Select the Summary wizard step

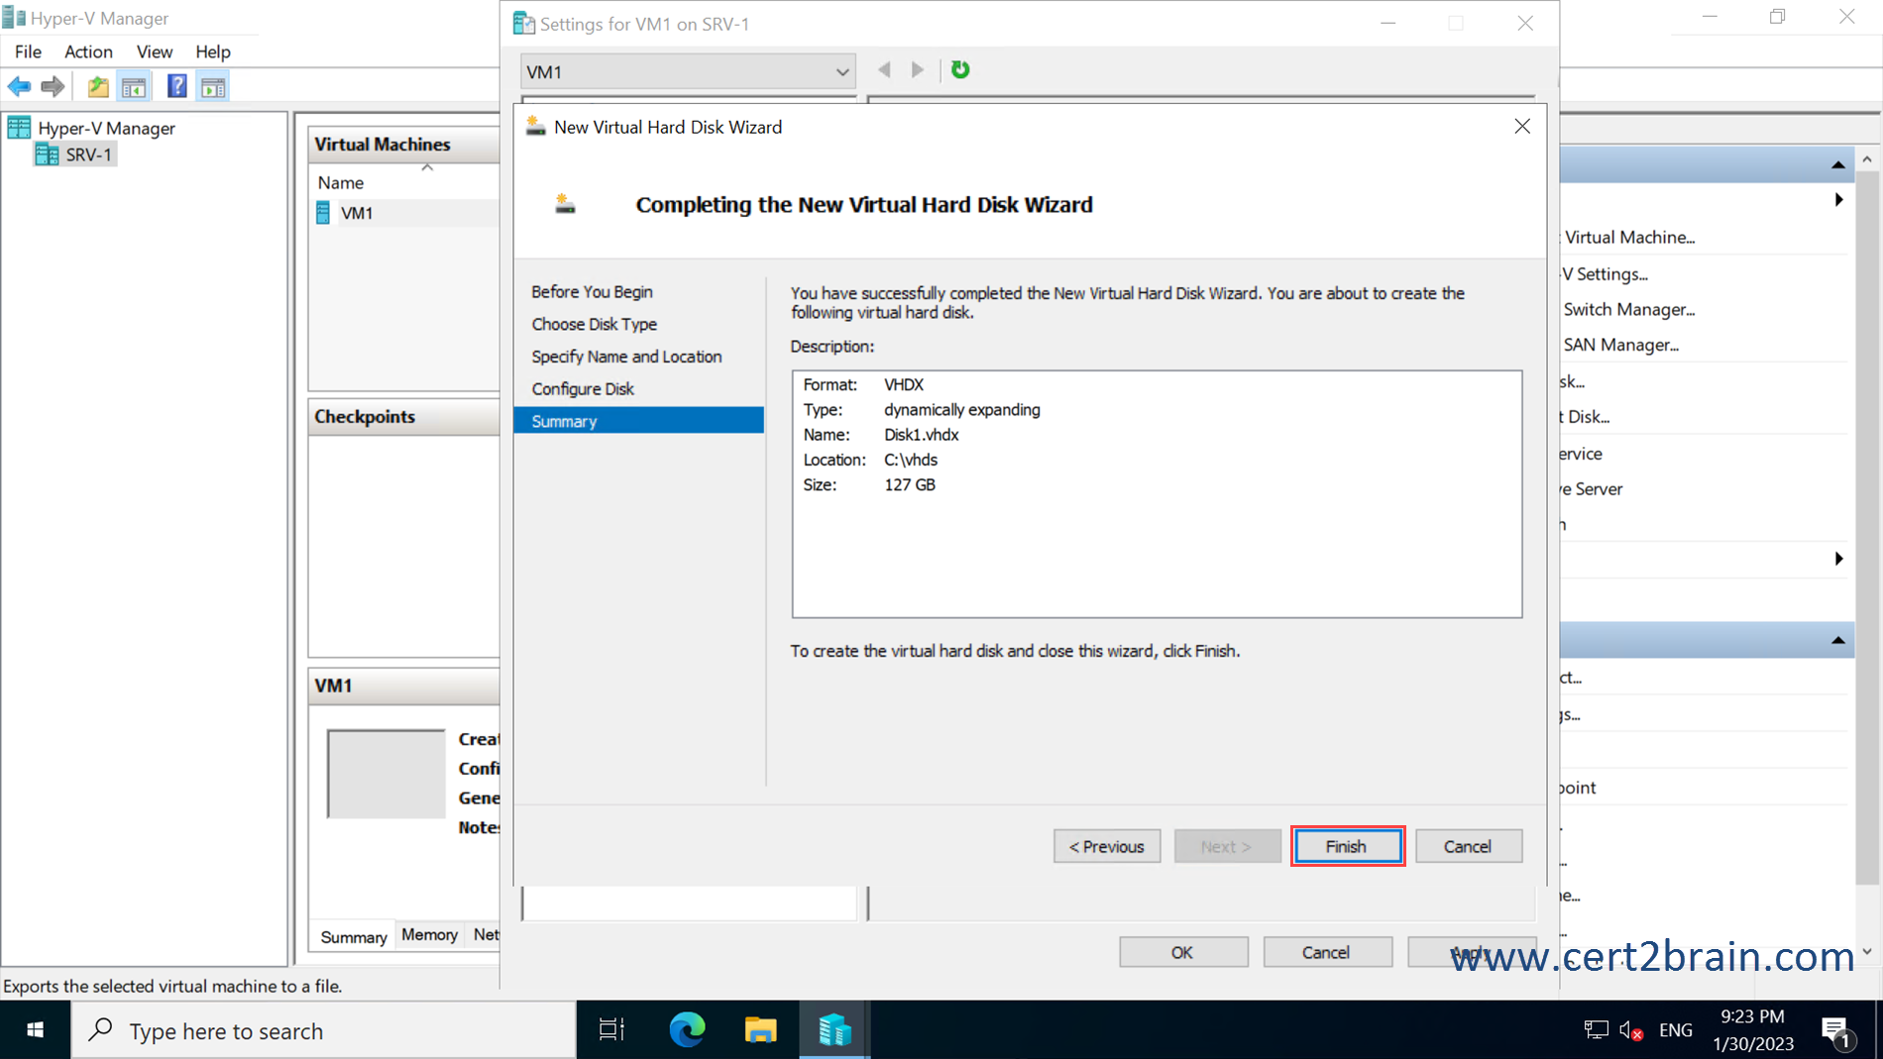639,421
